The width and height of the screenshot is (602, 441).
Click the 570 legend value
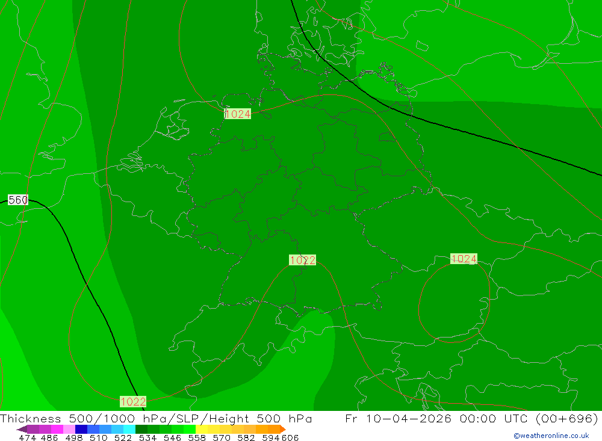point(221,438)
